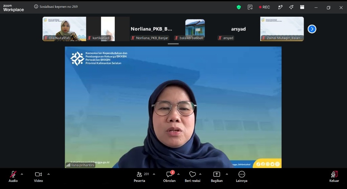Select Ella Nurafifah video thumbnail
The height and width of the screenshot is (189, 347).
[x=64, y=29]
